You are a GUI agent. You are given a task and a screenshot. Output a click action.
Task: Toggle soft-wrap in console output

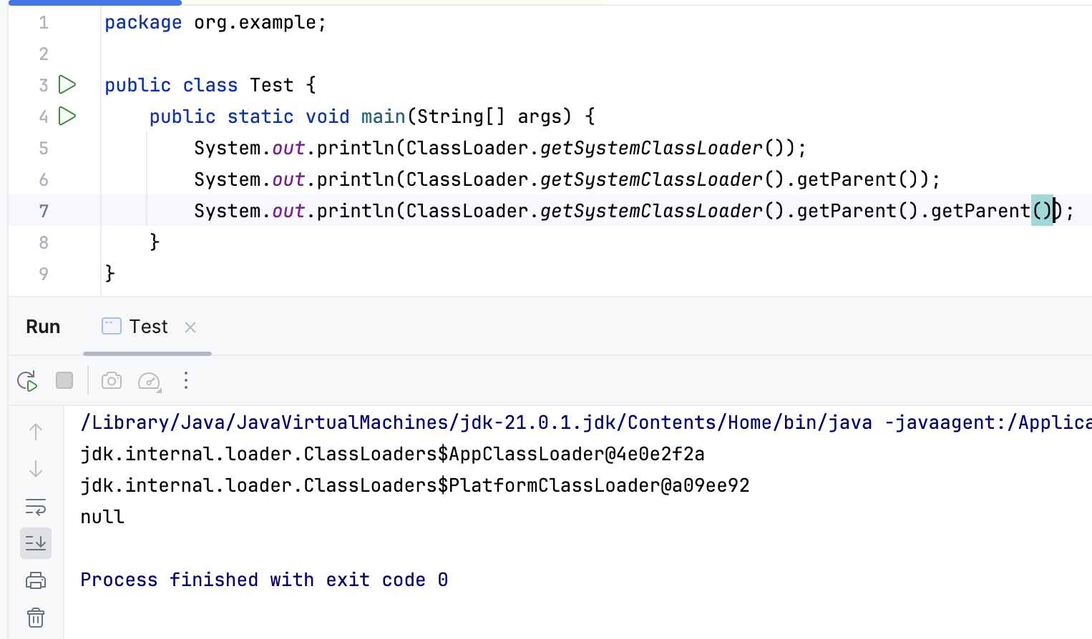coord(36,507)
